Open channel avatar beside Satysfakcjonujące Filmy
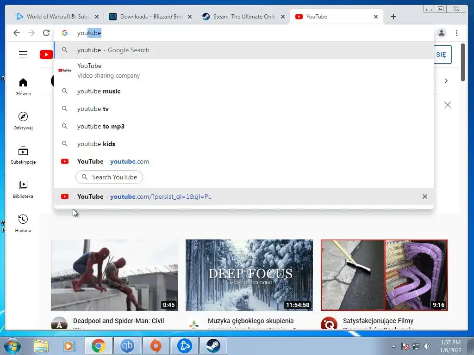This screenshot has width=474, height=355. coord(329,323)
